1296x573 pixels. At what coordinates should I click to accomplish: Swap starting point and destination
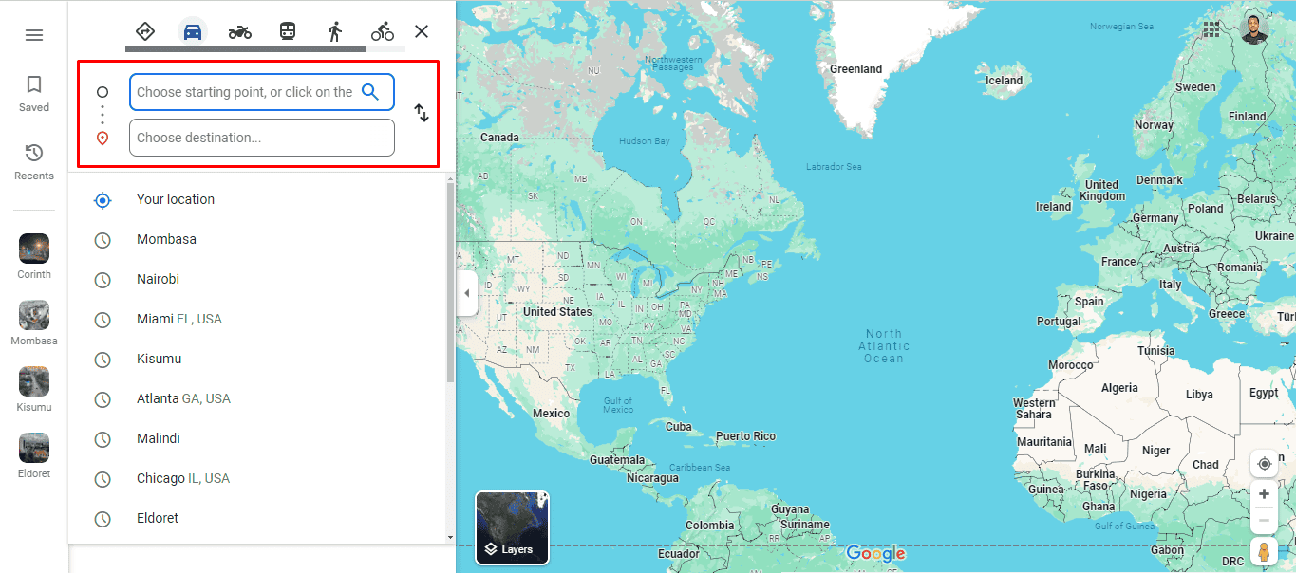click(422, 113)
